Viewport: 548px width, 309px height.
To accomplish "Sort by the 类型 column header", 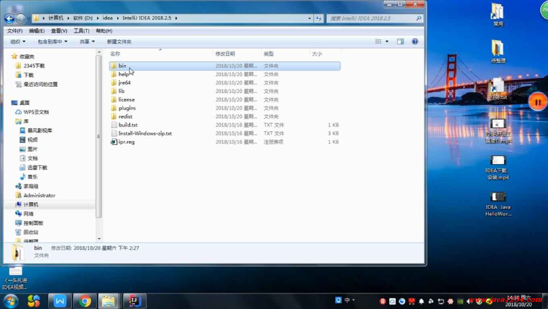I will 285,54.
